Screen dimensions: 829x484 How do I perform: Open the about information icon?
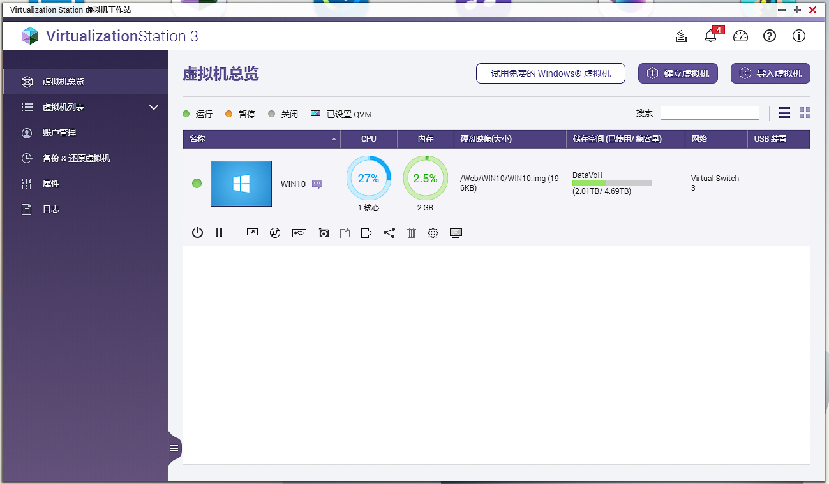pos(799,36)
